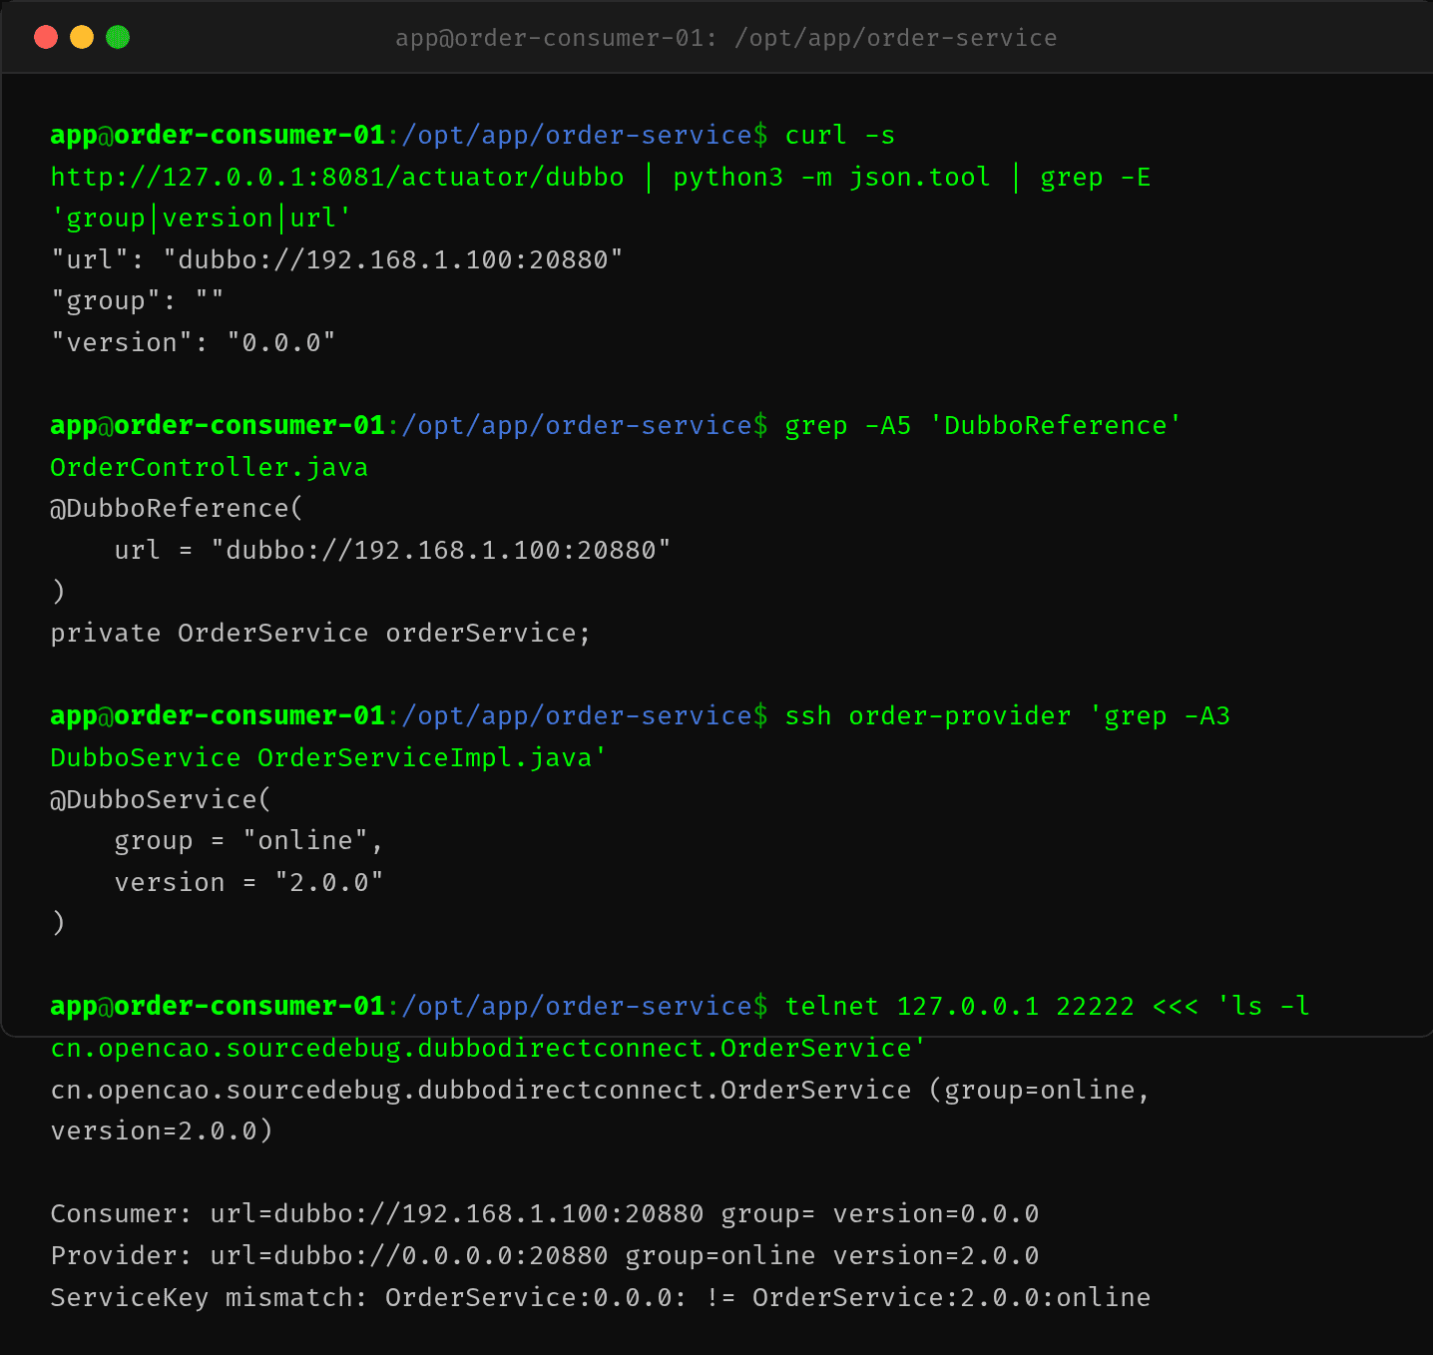
Task: Click the green 'cn.opencao.sourcedebug.dubbodirectconnect.OrderService'' command argument
Action: pos(489,1048)
